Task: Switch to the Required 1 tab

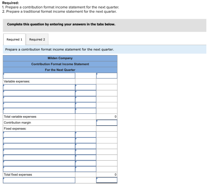Action: point(15,39)
